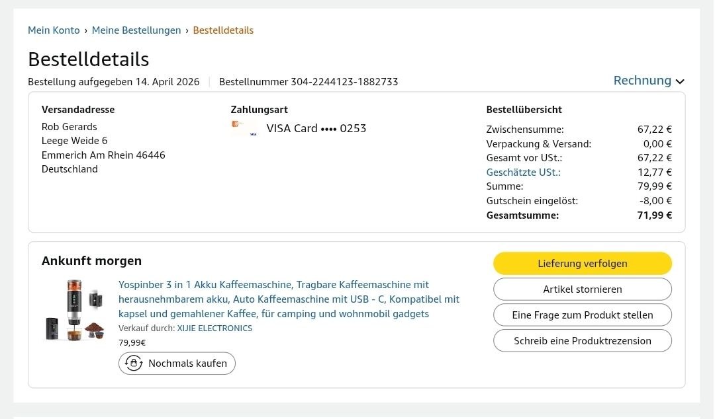This screenshot has width=715, height=419.
Task: Click the Ankunft morgen heading
Action: tap(91, 260)
